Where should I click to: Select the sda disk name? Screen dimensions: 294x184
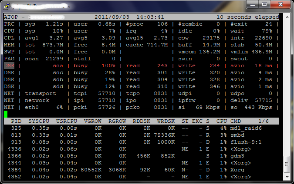pos(58,66)
